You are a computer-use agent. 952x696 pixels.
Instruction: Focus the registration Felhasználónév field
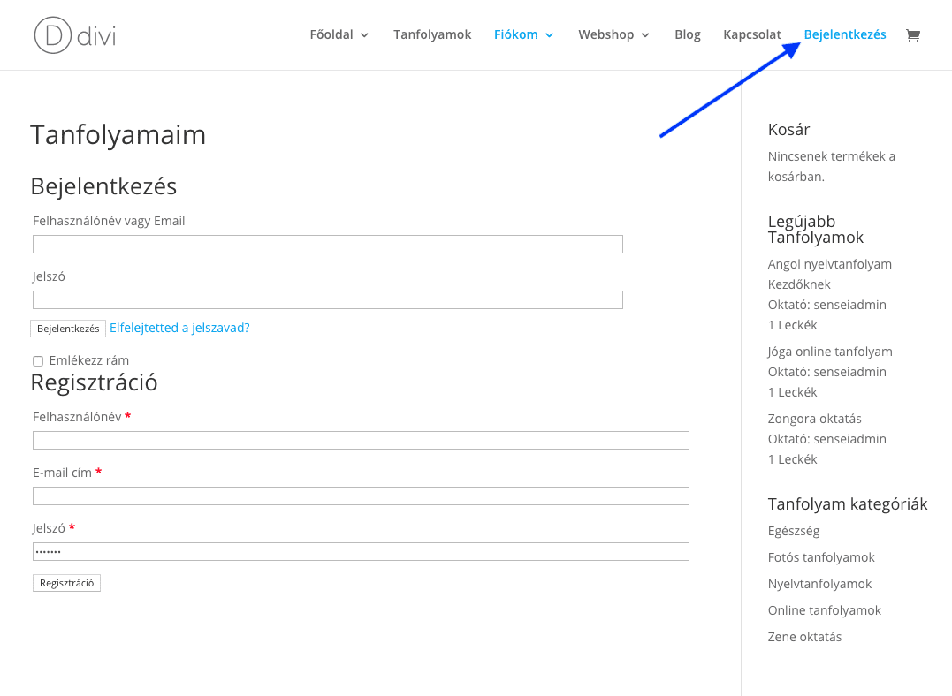(x=361, y=440)
